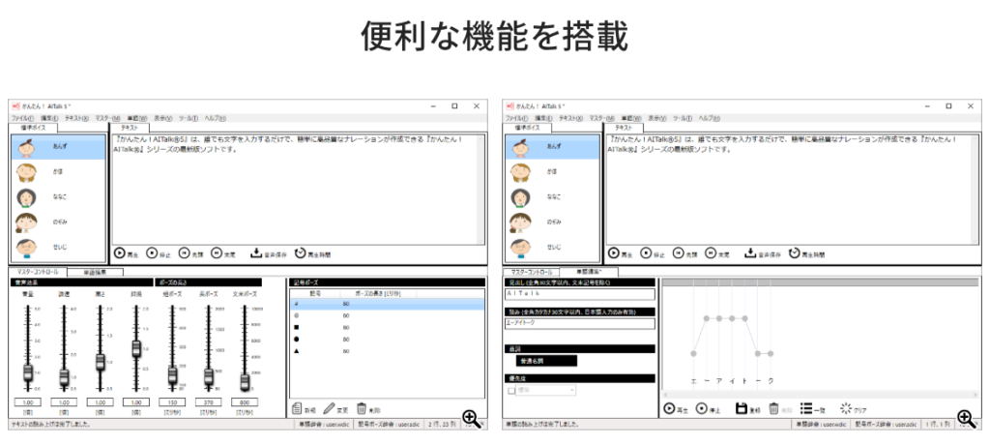
Task: Toggle the priority checkbox in word editor
Action: tap(510, 391)
